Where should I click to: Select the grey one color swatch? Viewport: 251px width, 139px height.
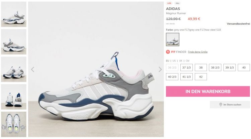(173, 39)
